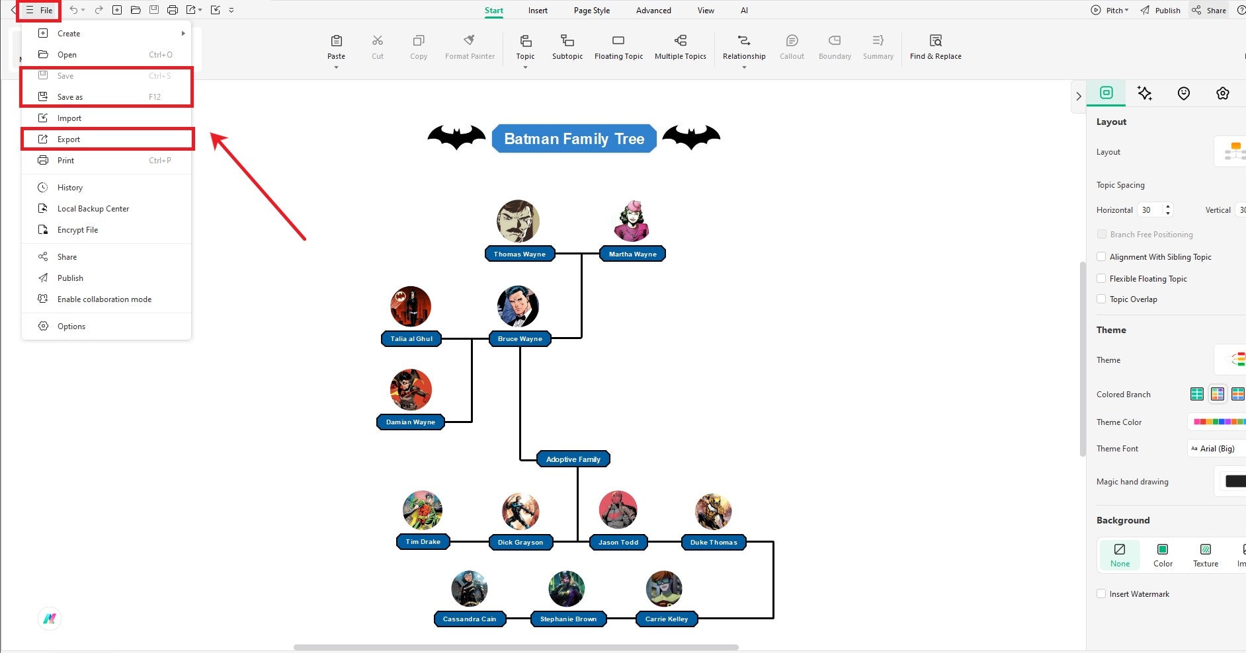Click the Share button at top right
Image resolution: width=1246 pixels, height=653 pixels.
[x=1210, y=10]
